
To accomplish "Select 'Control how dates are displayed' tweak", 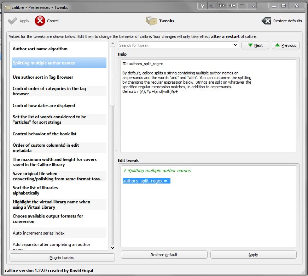I will coord(59,106).
